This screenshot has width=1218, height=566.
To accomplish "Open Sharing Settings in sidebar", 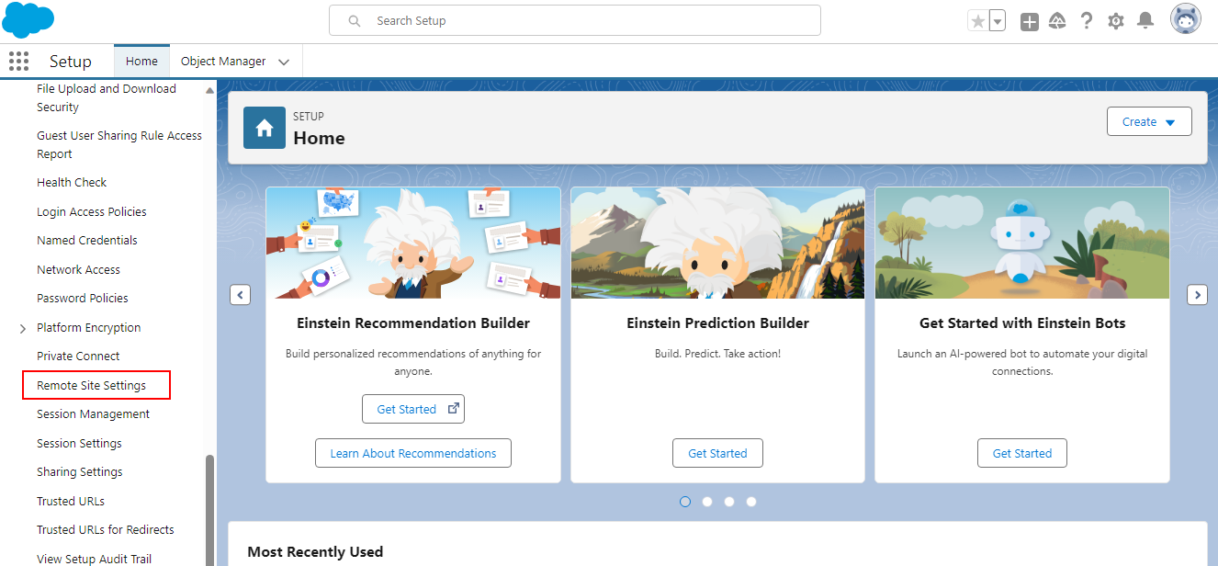I will point(80,472).
